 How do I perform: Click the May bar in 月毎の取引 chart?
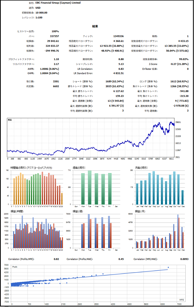point(154,188)
